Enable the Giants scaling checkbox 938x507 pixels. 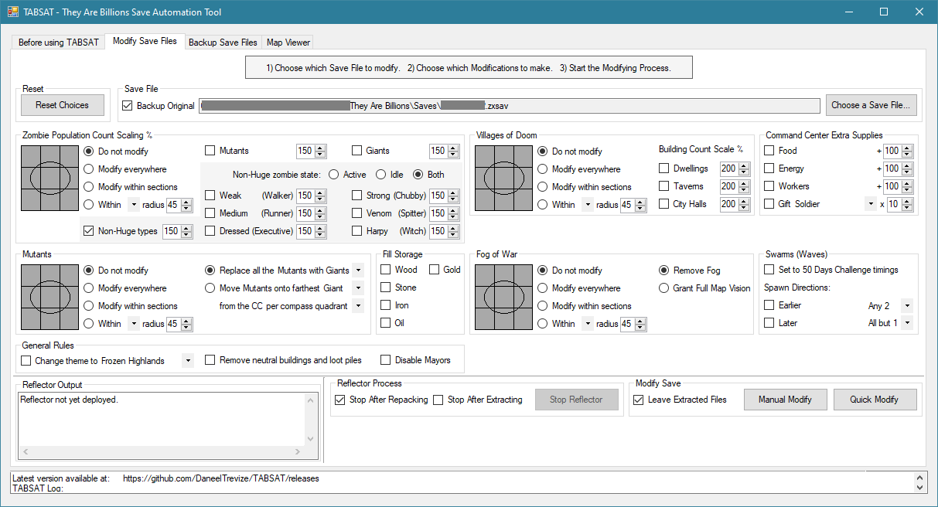coord(370,151)
